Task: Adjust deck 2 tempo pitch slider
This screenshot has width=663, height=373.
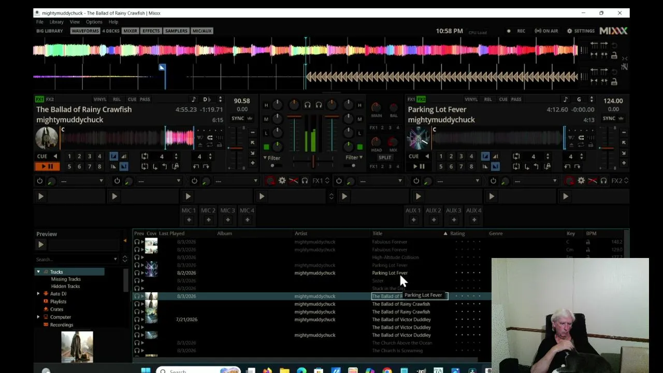Action: (x=607, y=148)
